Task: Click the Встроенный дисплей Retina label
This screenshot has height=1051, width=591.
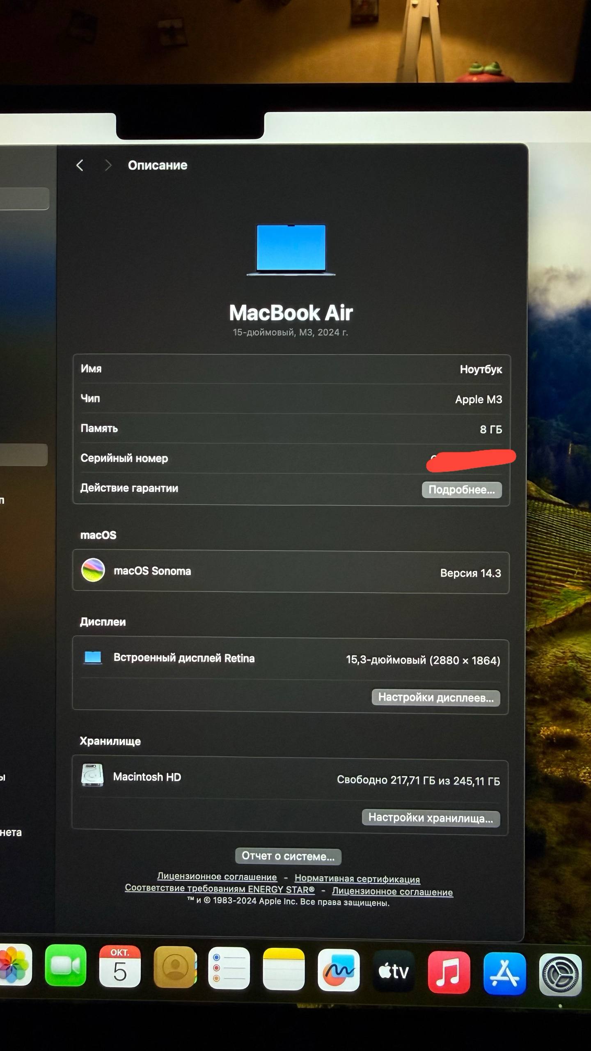Action: click(x=184, y=658)
